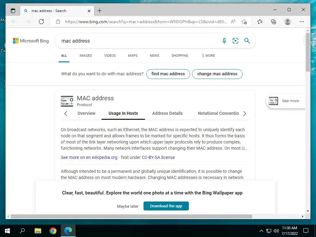
Task: Click the MAC address thumbnail image
Action: click(x=67, y=101)
